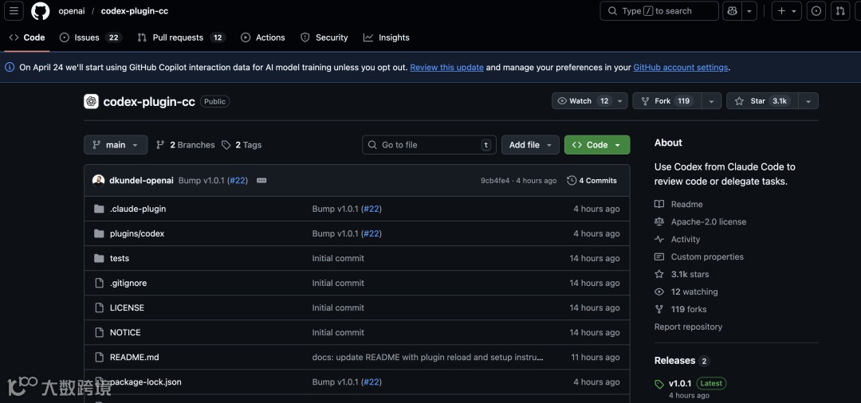Open the Add file dropdown

(x=530, y=145)
